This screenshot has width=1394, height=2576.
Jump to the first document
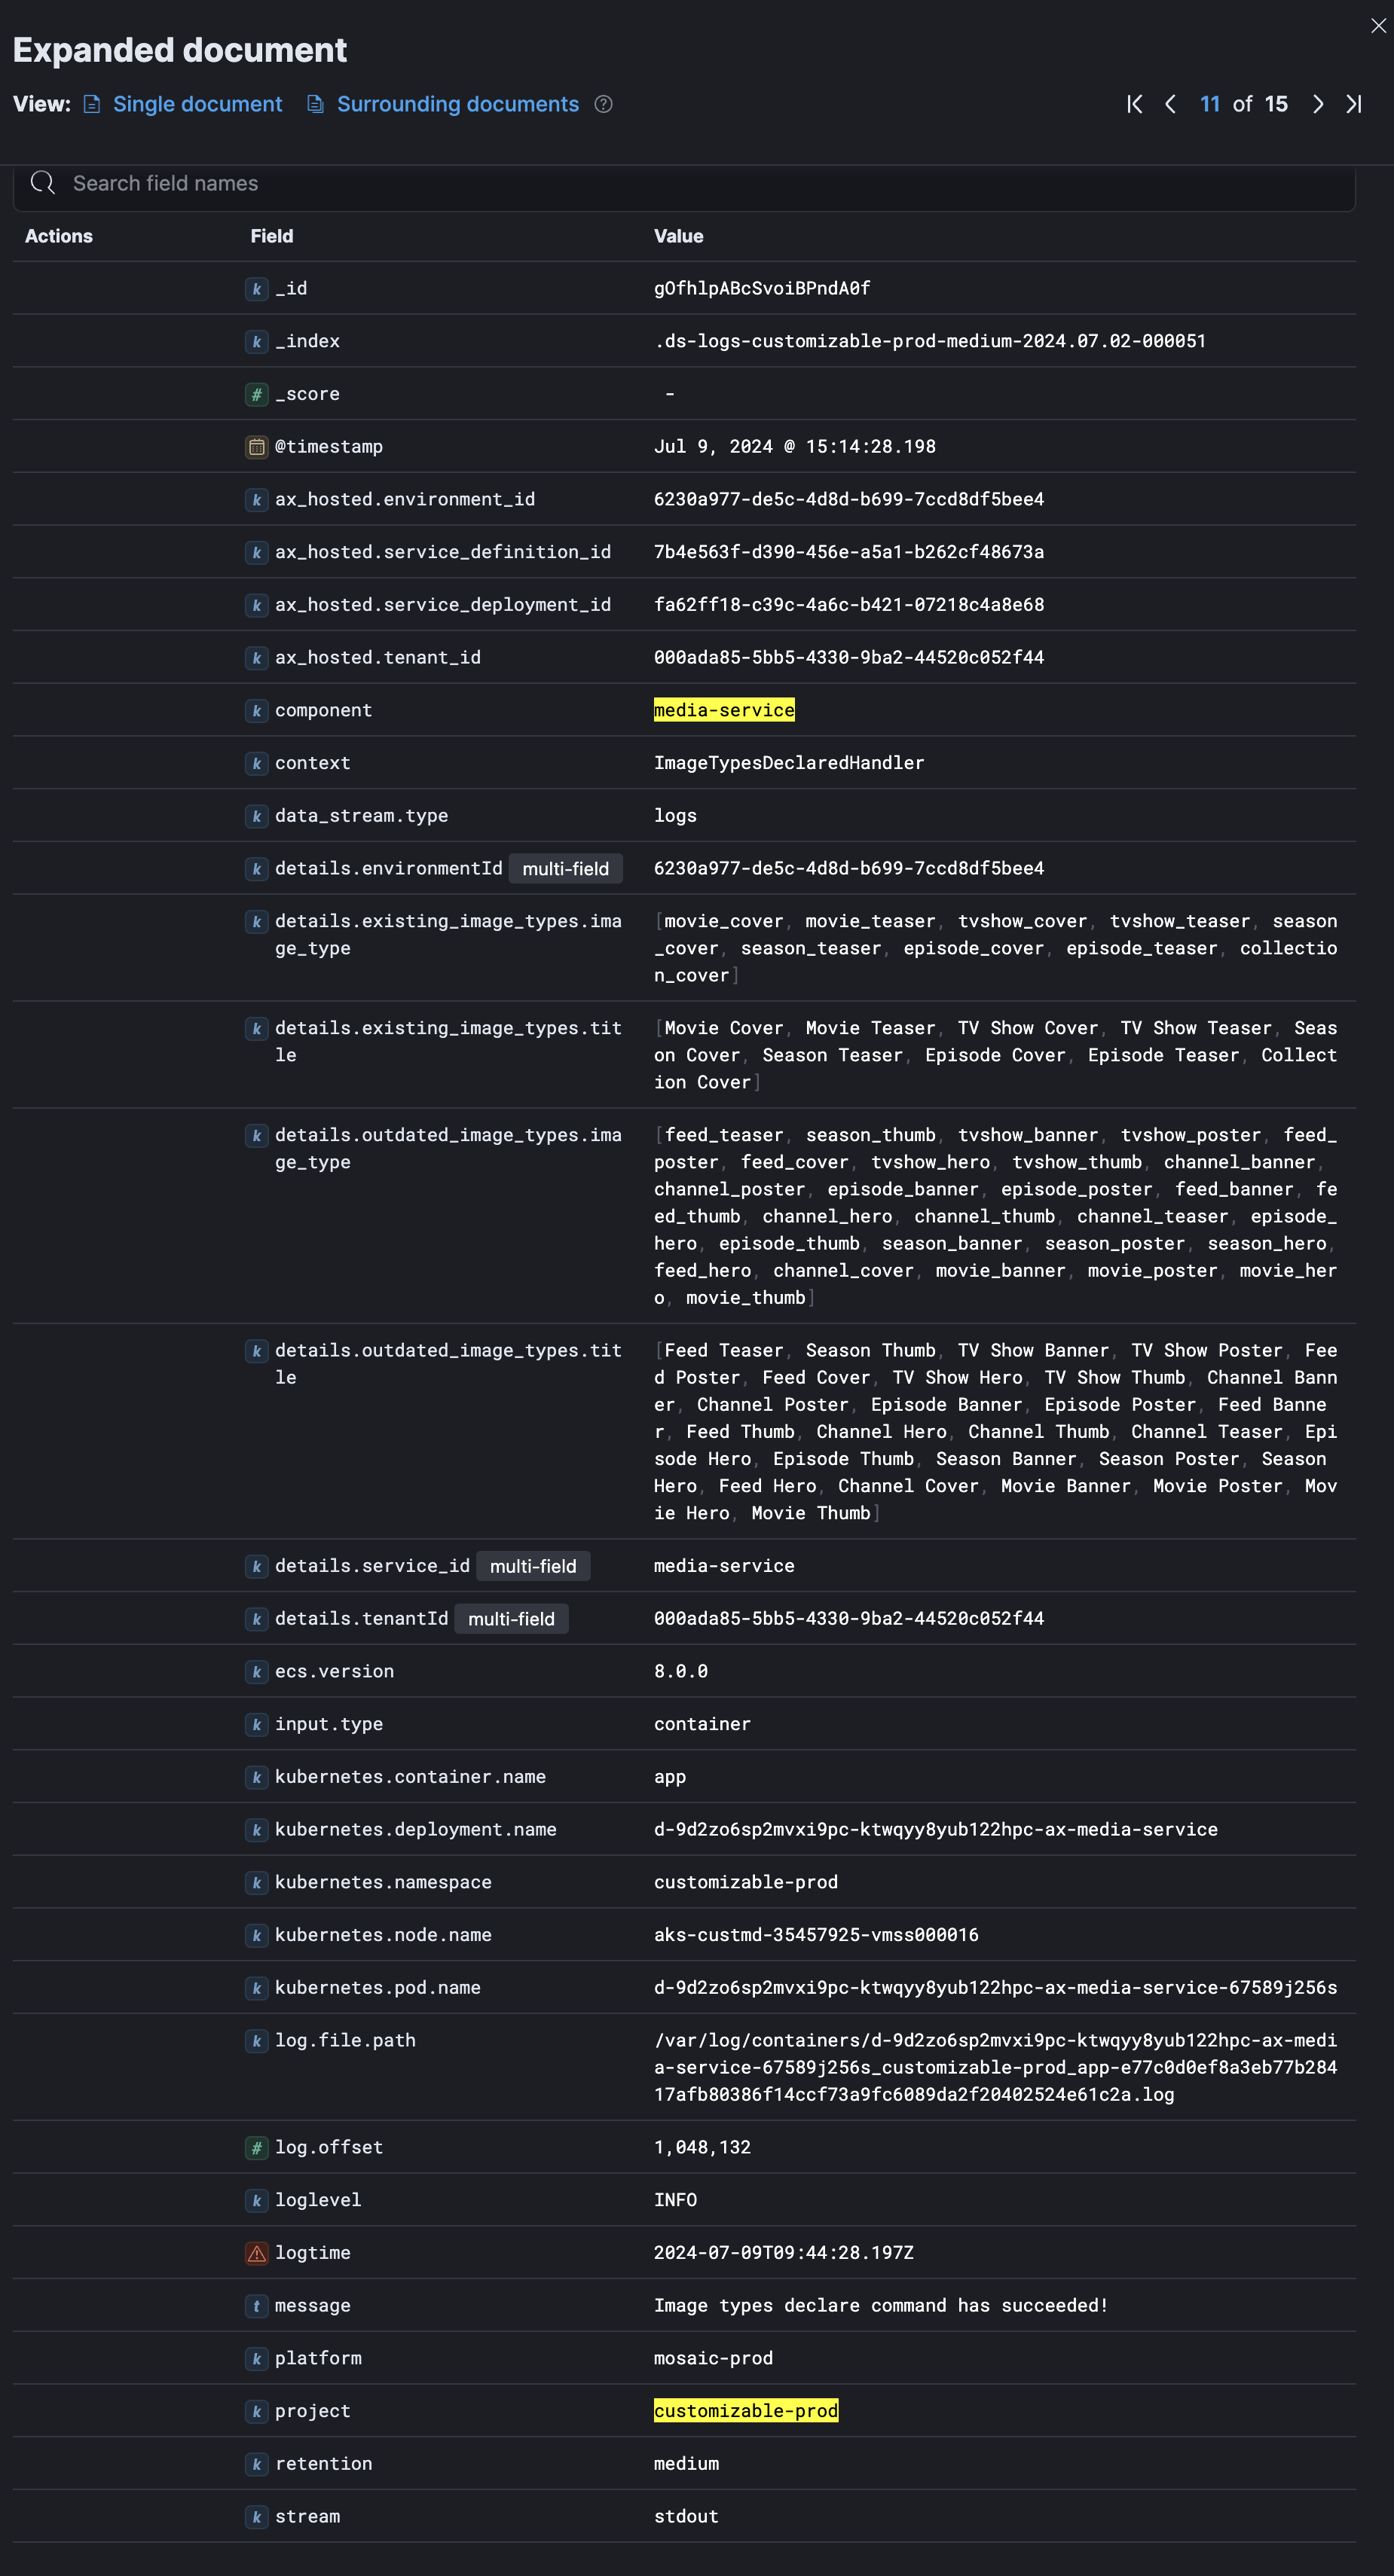click(x=1134, y=104)
